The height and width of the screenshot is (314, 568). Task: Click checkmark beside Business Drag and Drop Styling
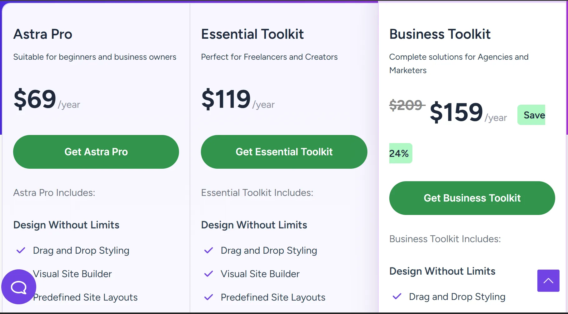(x=397, y=297)
